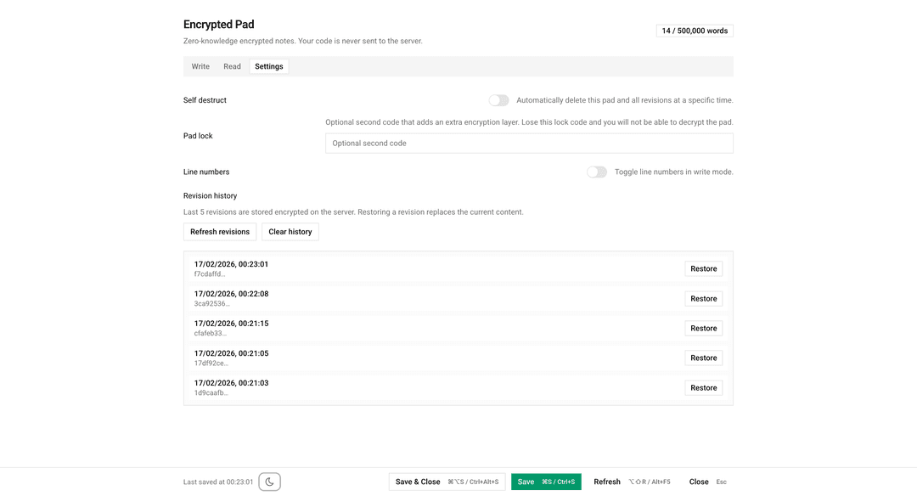Restore the 00:22:08 revision

click(703, 298)
